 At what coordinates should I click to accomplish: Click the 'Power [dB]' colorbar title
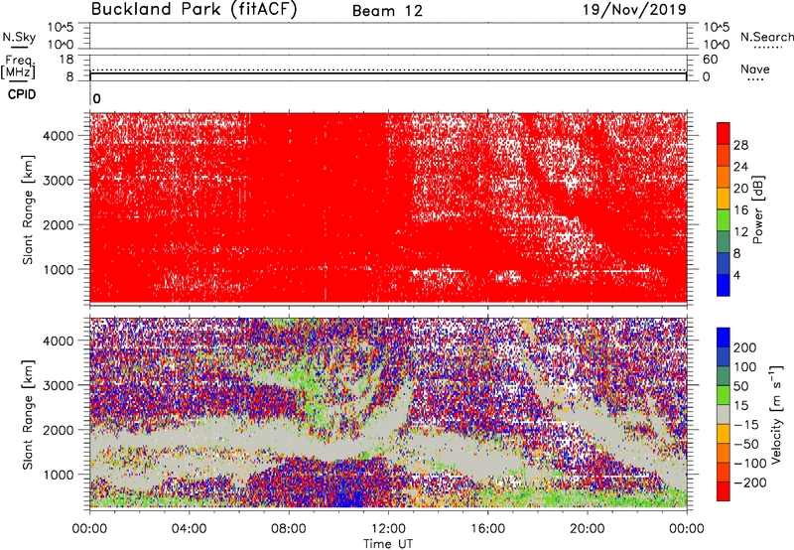(x=757, y=209)
